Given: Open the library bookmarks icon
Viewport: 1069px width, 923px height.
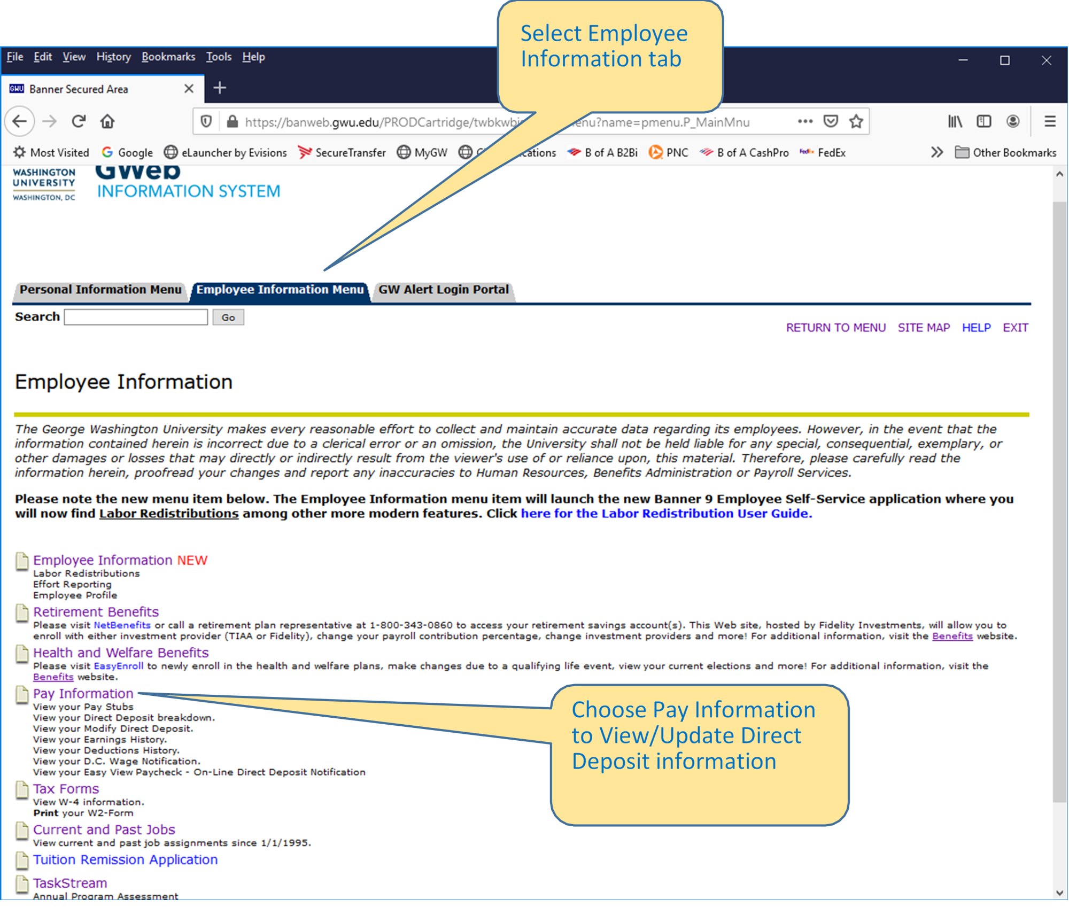Looking at the screenshot, I should point(955,121).
